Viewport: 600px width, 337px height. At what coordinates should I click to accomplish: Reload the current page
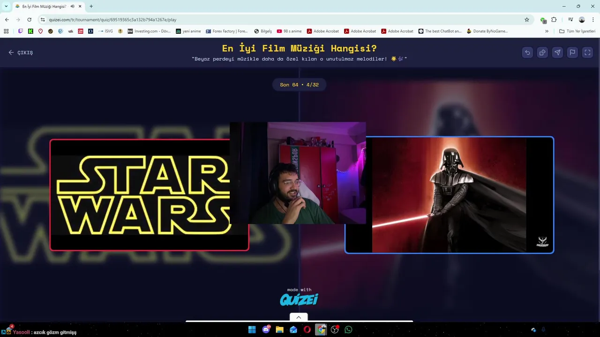pos(29,20)
